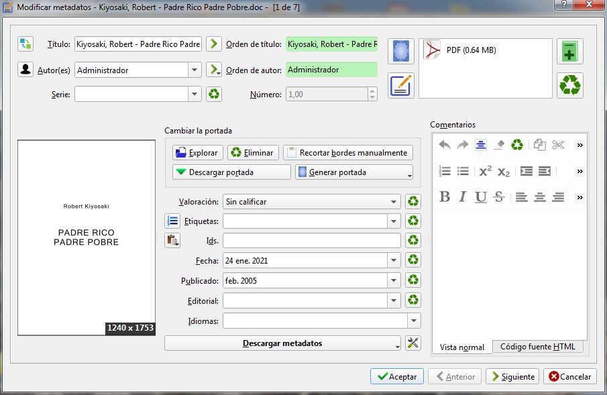The image size is (607, 395).
Task: Toggle italic in comments editor
Action: pyautogui.click(x=462, y=197)
